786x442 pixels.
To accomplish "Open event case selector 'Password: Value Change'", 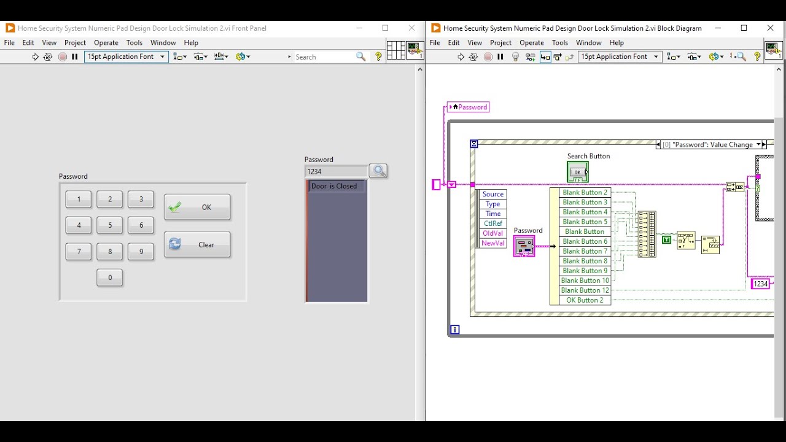I will (x=711, y=145).
